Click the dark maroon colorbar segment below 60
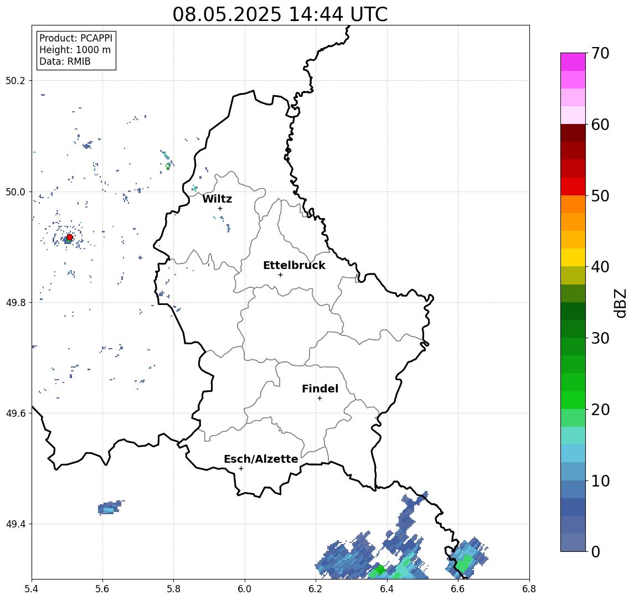The height and width of the screenshot is (600, 634). coord(573,133)
